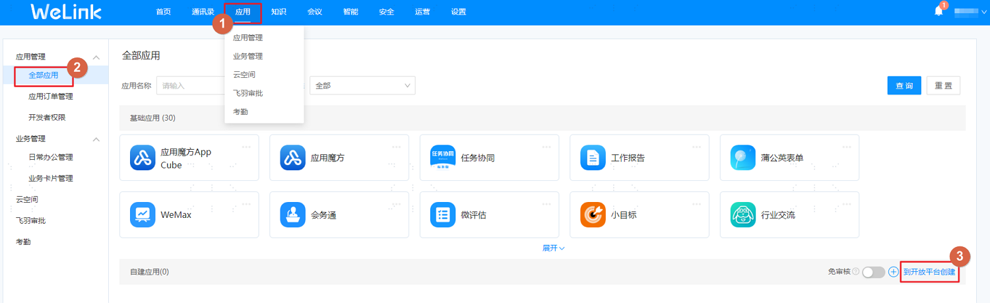Image resolution: width=990 pixels, height=303 pixels.
Task: Open more options on 蒲公英表单 card
Action: tap(847, 147)
